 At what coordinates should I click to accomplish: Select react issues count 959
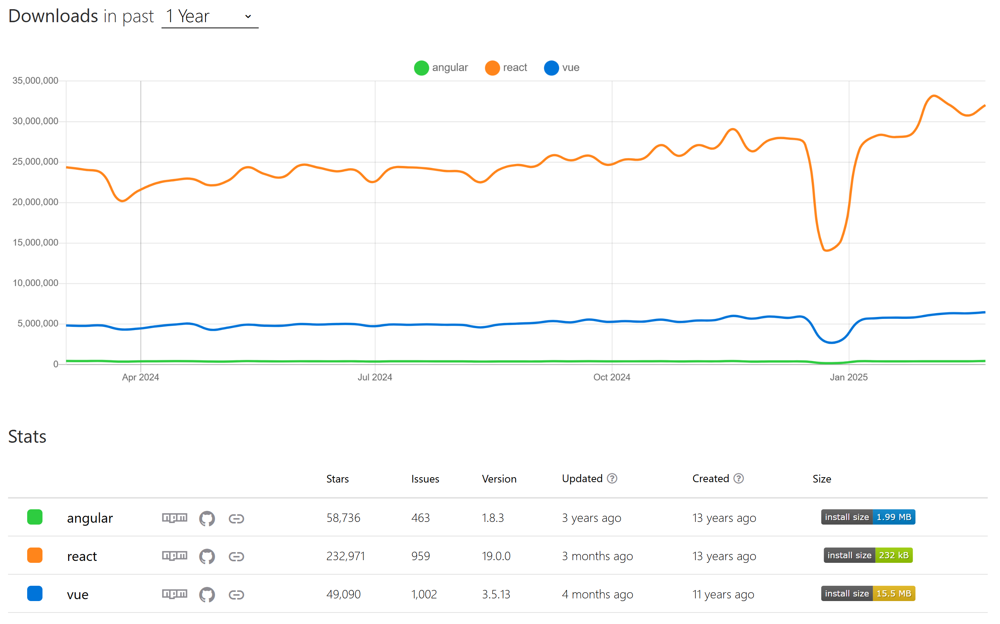[421, 556]
